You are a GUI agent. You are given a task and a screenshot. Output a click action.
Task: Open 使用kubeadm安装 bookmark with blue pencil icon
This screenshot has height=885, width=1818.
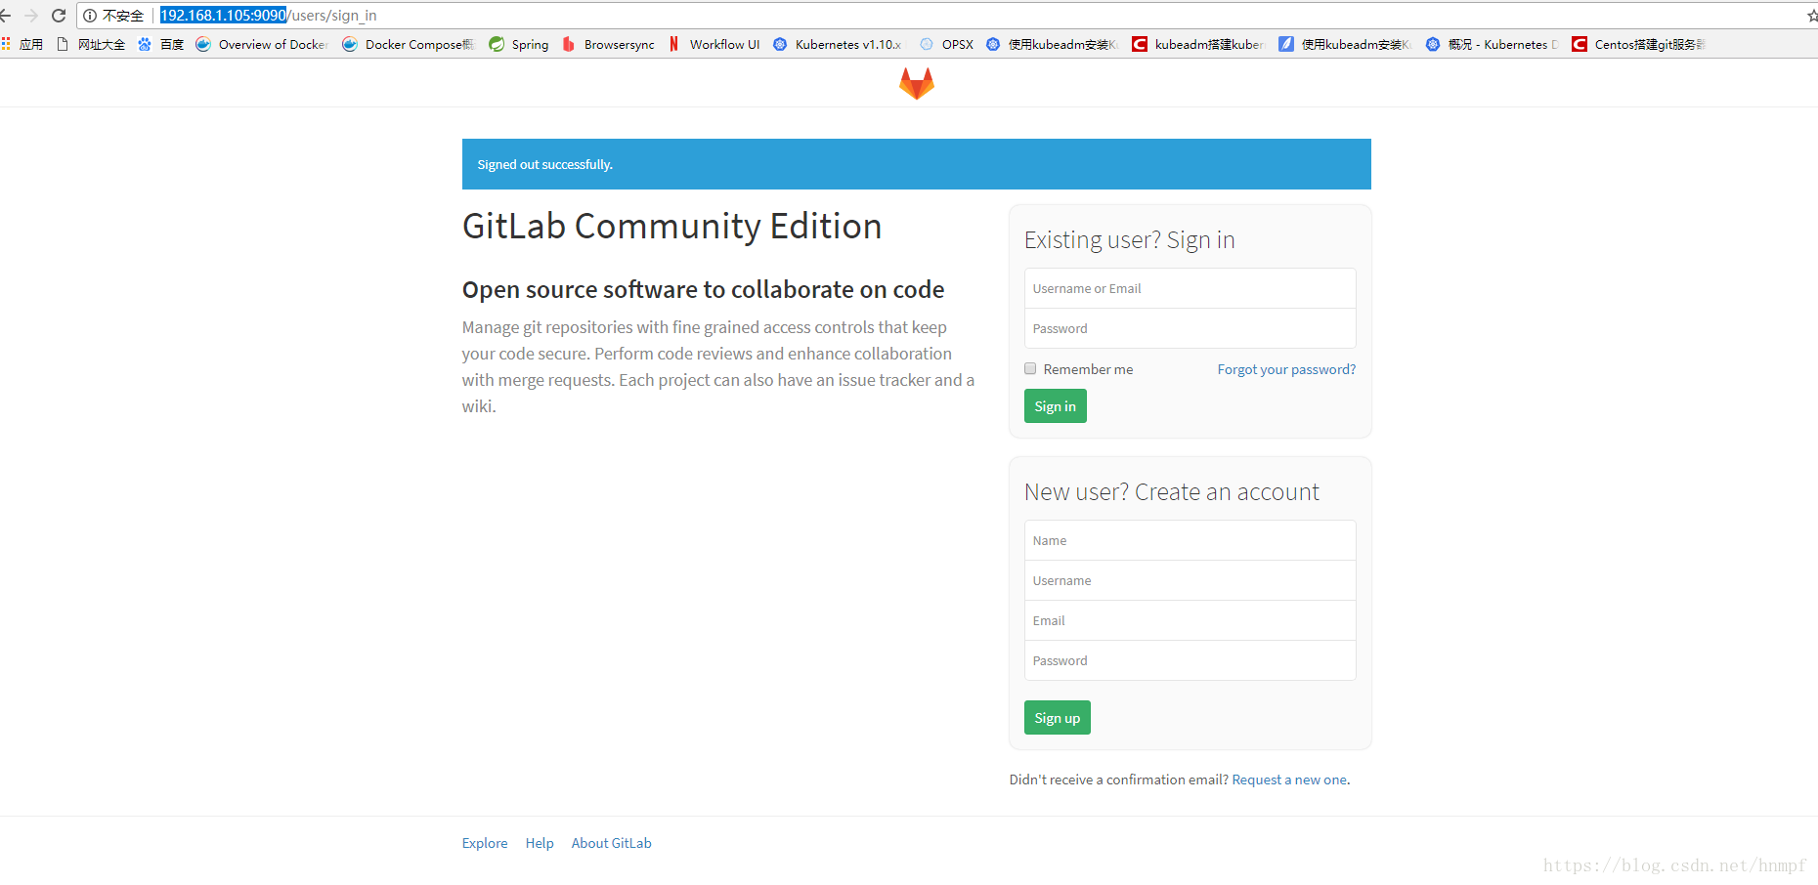click(x=1345, y=44)
